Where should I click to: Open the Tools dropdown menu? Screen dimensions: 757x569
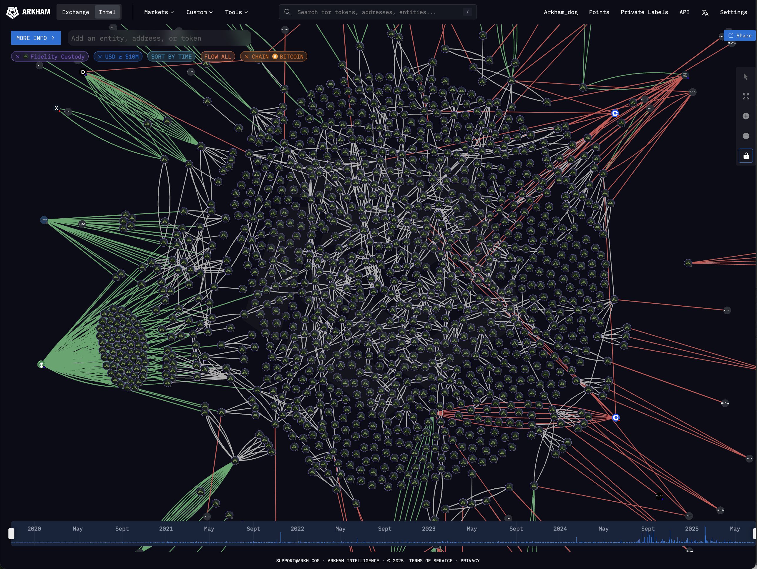(x=236, y=12)
